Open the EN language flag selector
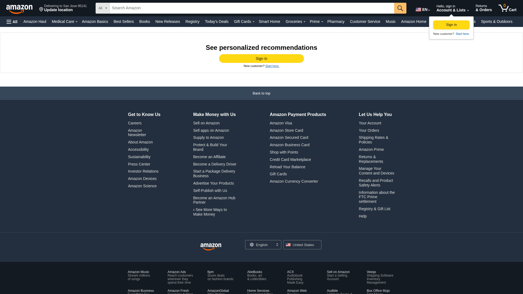The image size is (523, 294). point(423,10)
